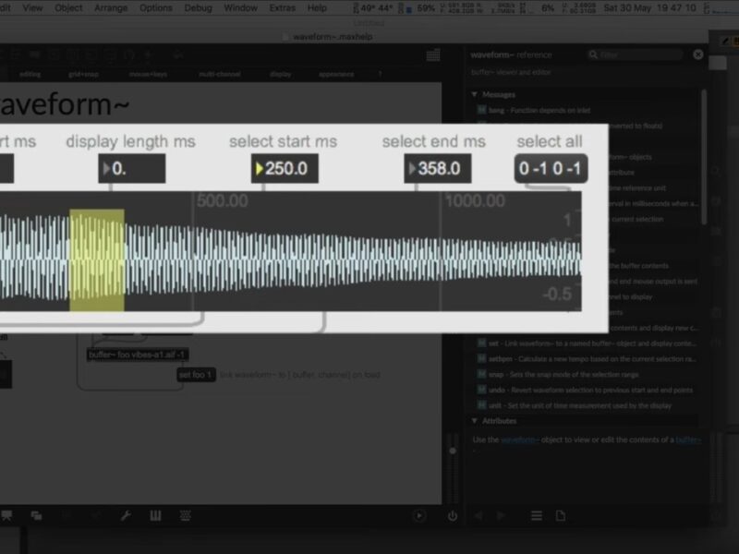Image resolution: width=739 pixels, height=554 pixels.
Task: Click the presentation mode icon at bottom left
Action: click(7, 515)
